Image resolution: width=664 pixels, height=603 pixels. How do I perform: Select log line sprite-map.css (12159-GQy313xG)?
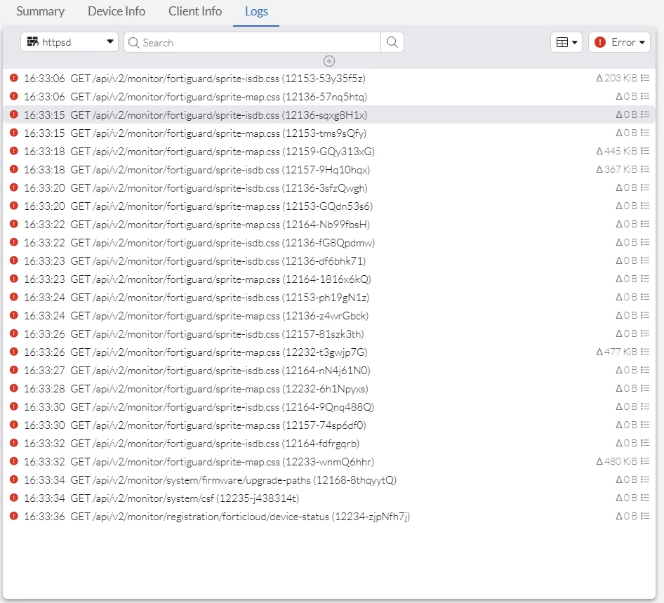(329, 151)
